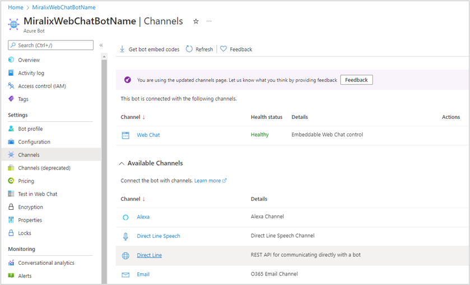Click the Refresh circular arrow icon

(x=189, y=49)
